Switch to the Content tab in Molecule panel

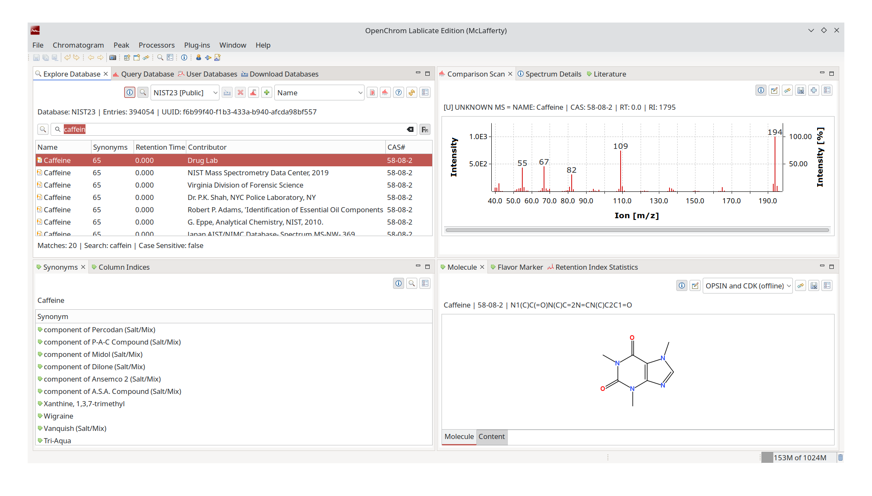pyautogui.click(x=491, y=436)
